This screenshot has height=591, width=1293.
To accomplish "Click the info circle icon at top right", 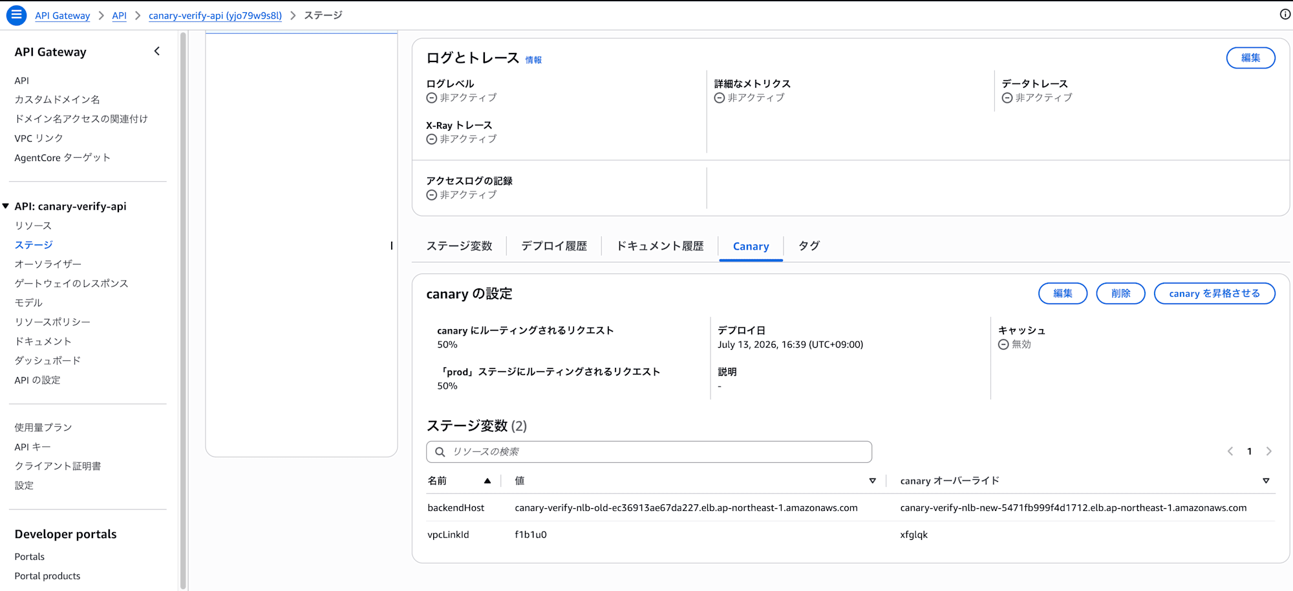I will [x=1285, y=14].
